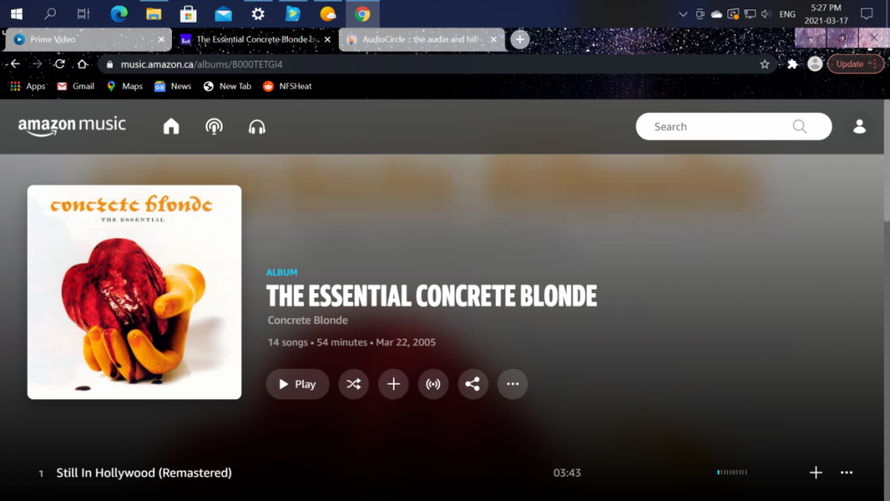Open the New Tab bookmark

(227, 86)
